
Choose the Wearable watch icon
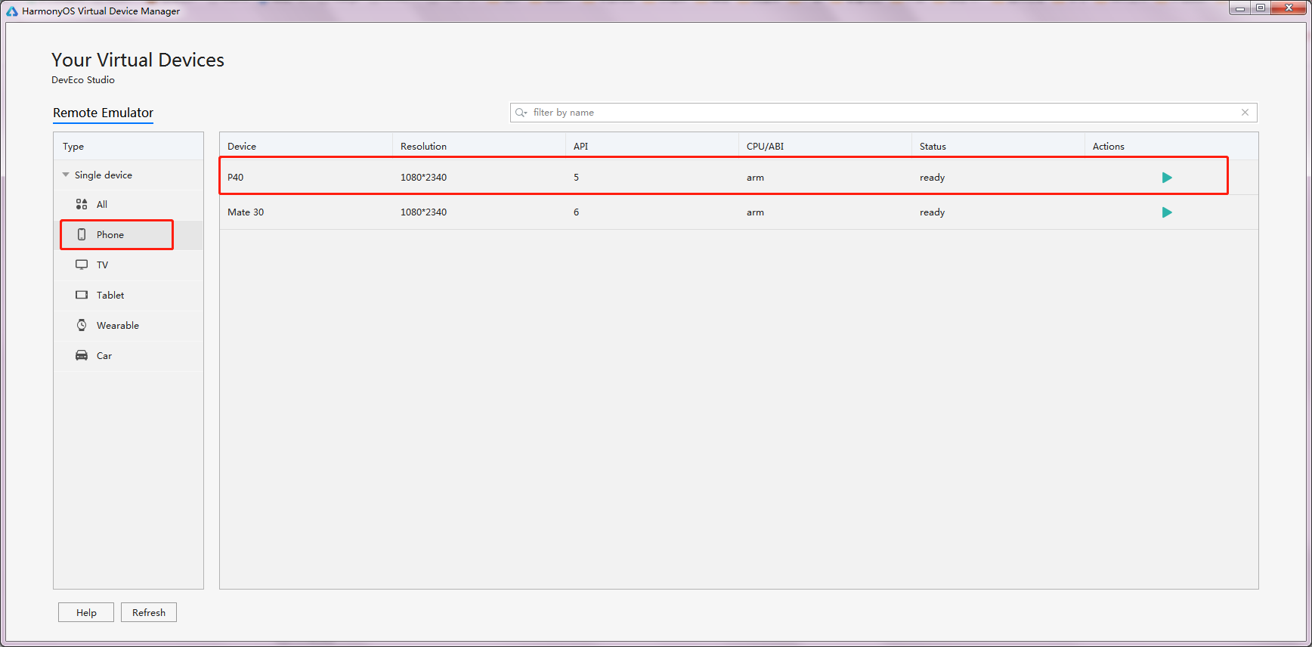point(82,325)
